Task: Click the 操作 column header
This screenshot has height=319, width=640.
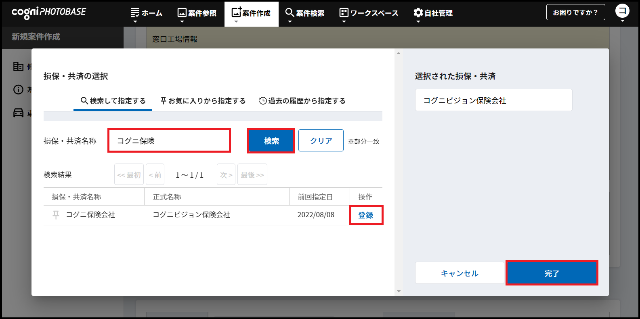Action: click(x=365, y=197)
